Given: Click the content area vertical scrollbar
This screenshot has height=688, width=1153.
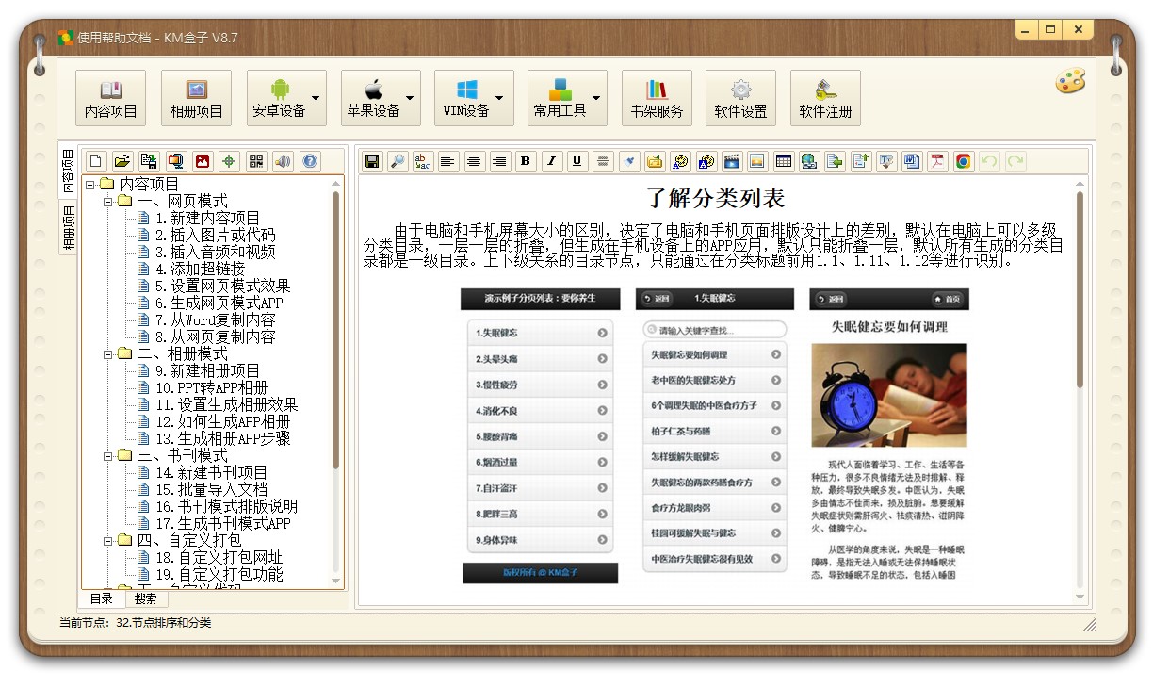Looking at the screenshot, I should tap(1080, 290).
